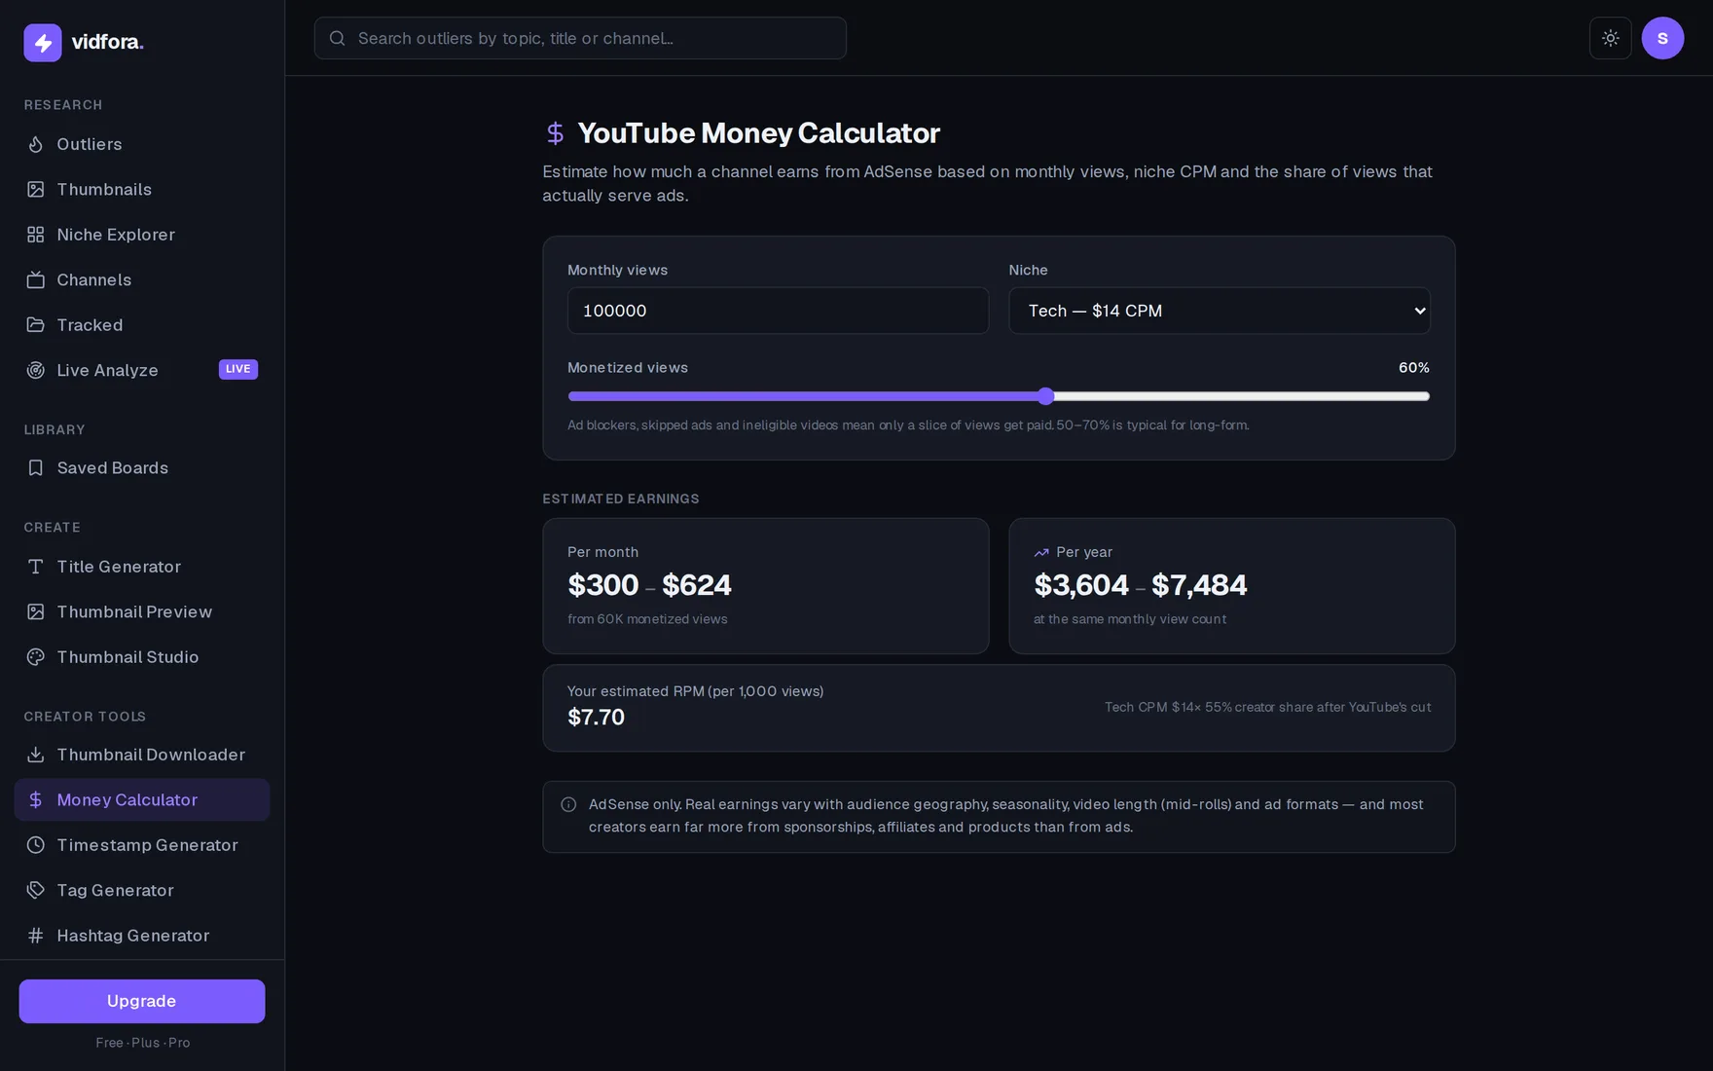This screenshot has width=1713, height=1071.
Task: Click the Hashtag Generator hash icon
Action: click(36, 936)
